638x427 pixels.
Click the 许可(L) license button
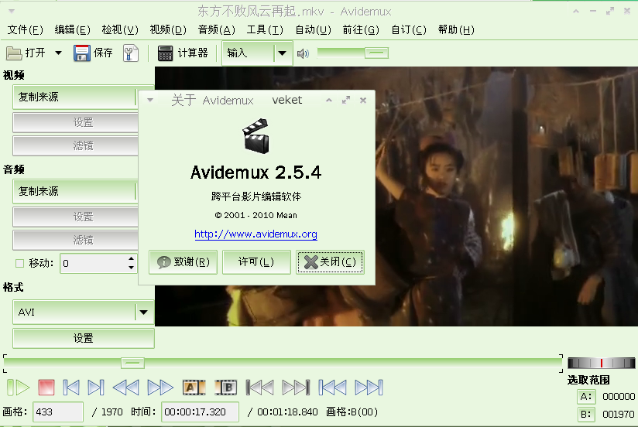(256, 262)
